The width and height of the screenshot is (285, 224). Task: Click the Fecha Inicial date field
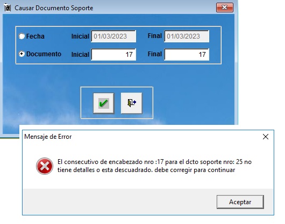click(x=113, y=36)
